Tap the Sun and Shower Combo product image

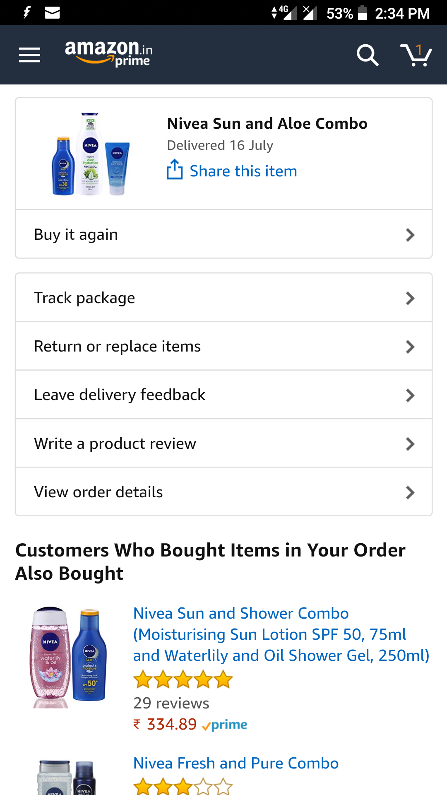pyautogui.click(x=69, y=658)
